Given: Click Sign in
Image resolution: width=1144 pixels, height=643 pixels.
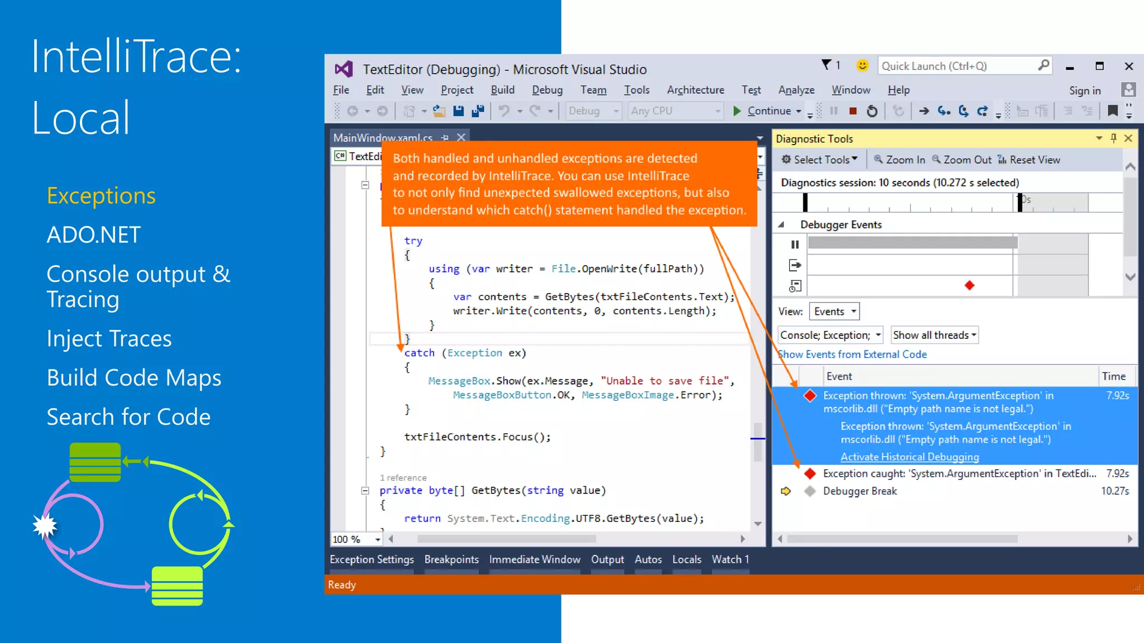Looking at the screenshot, I should (1085, 90).
